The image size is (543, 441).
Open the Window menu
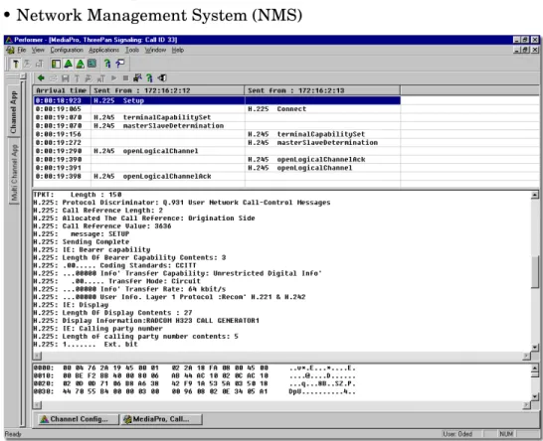coord(155,50)
